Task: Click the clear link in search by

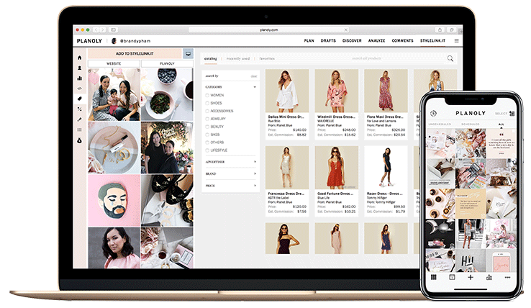Action: tap(254, 76)
